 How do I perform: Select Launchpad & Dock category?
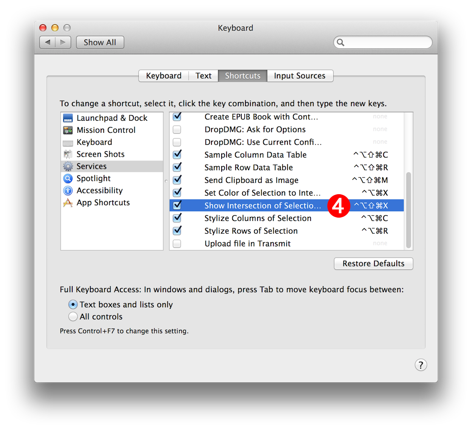pyautogui.click(x=112, y=118)
